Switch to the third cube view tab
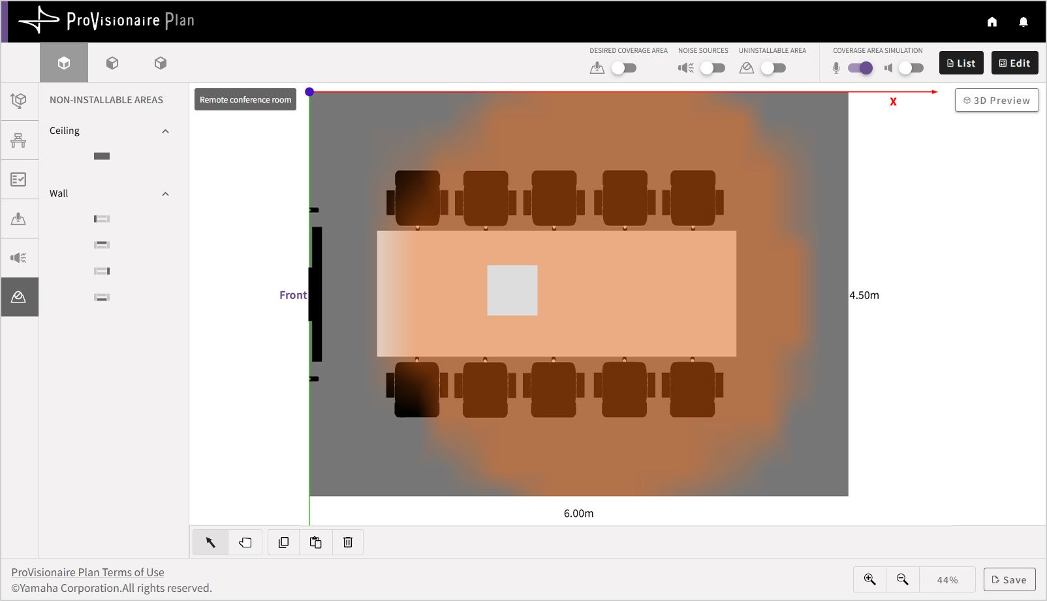Image resolution: width=1047 pixels, height=601 pixels. coord(161,63)
